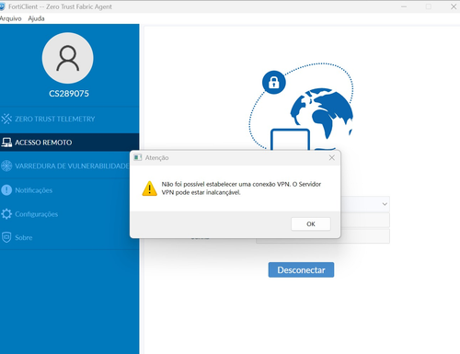Minimize the FortiClient window
This screenshot has height=354, width=460.
pos(404,6)
